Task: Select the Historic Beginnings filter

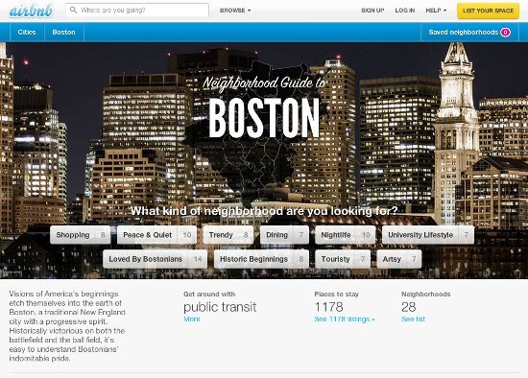Action: [x=261, y=259]
